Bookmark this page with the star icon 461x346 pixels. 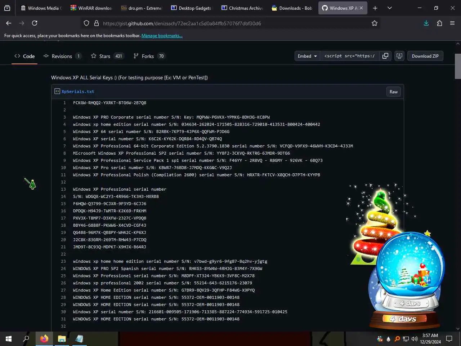375,23
